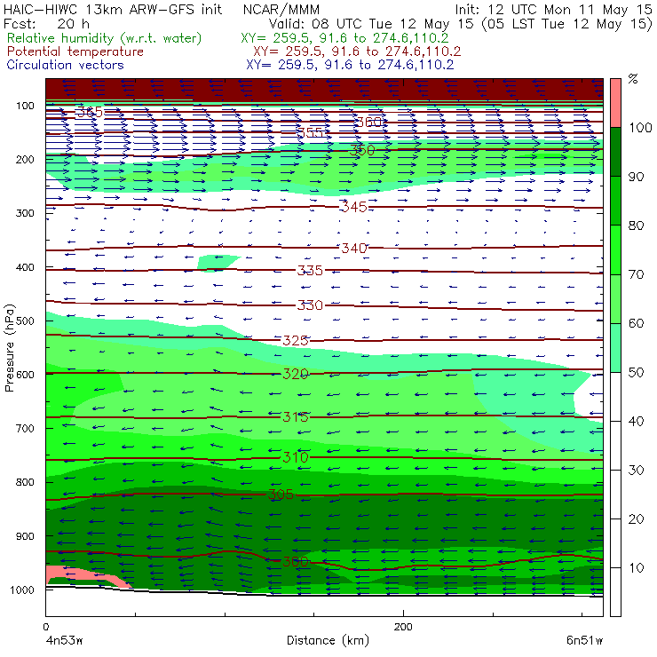Viewport: 657px width, 657px height.
Task: Click the 'Valid: 08 UTC Tue 12 May 15' text
Action: pyautogui.click(x=371, y=24)
